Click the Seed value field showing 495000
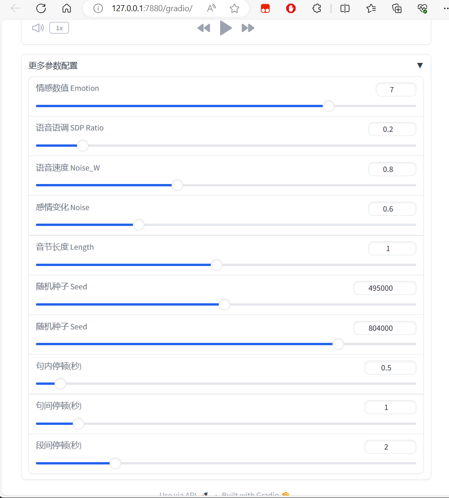Screen dimensions: 449x498 [385, 288]
